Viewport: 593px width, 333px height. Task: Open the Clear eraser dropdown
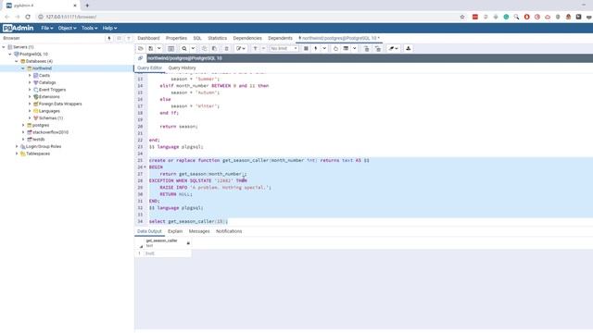tap(393, 49)
